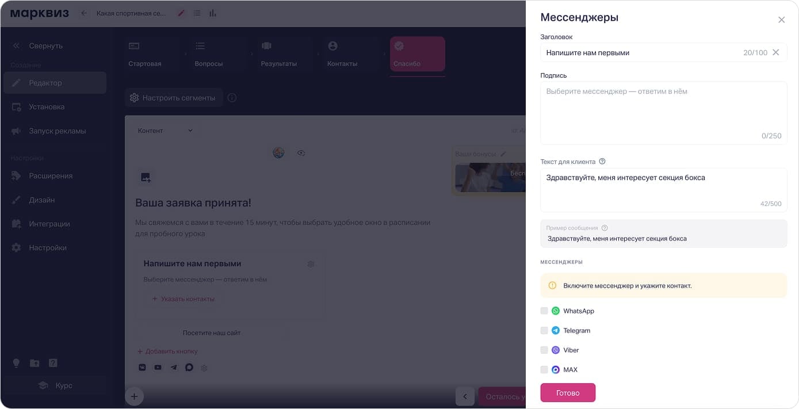Open Редактор in the sidebar
Screen dimensions: 799x409
click(55, 83)
